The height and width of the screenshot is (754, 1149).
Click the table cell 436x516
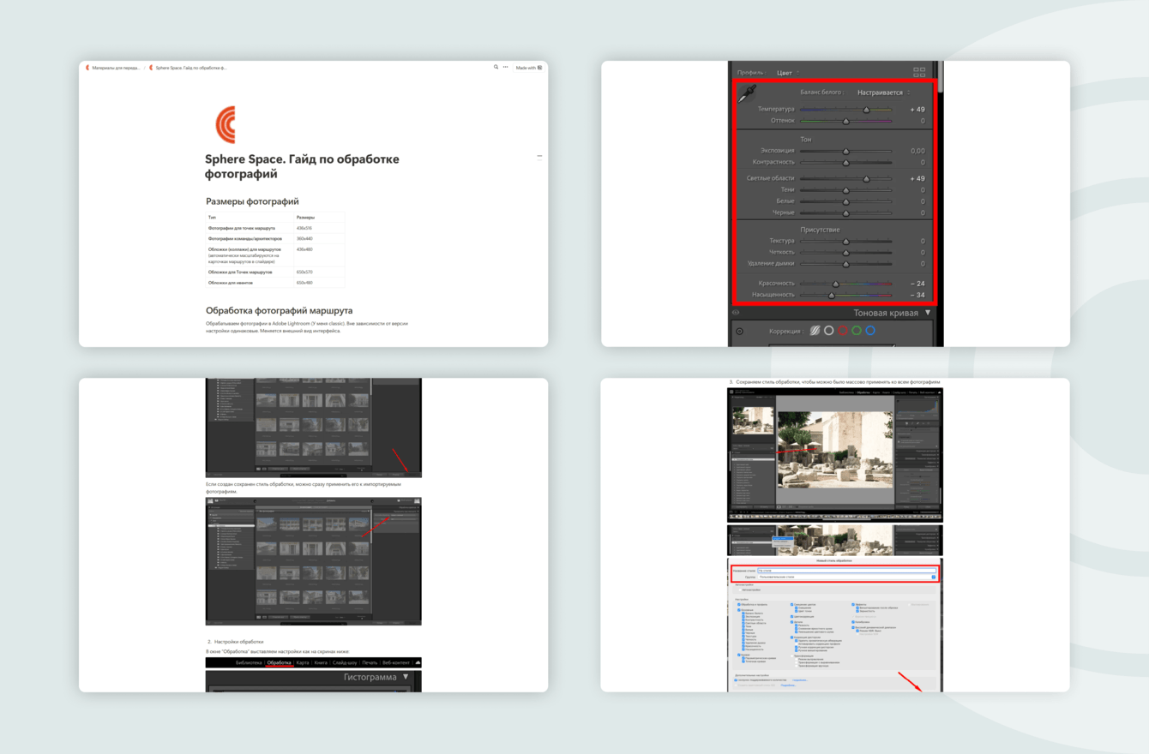point(319,229)
